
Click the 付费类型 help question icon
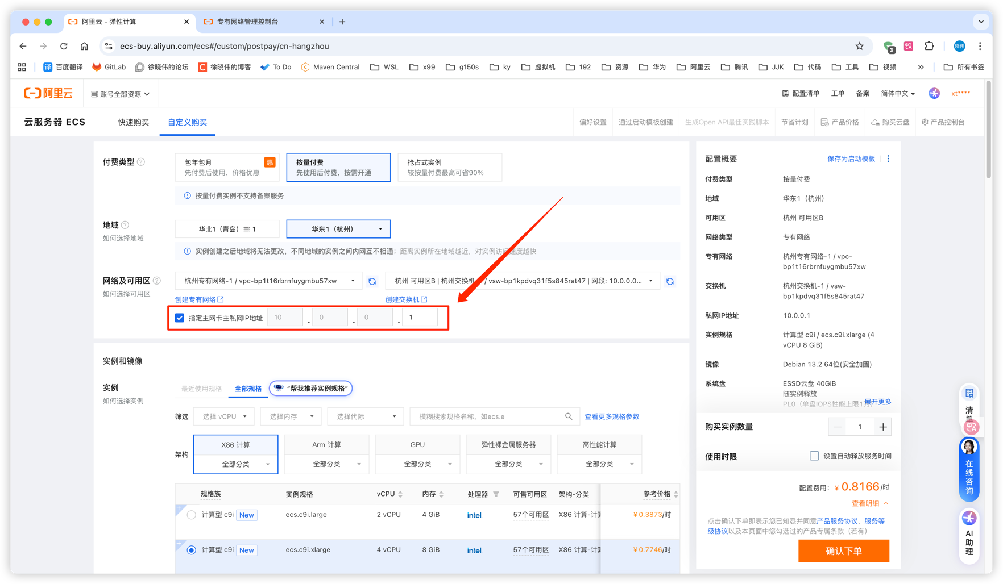(x=141, y=162)
